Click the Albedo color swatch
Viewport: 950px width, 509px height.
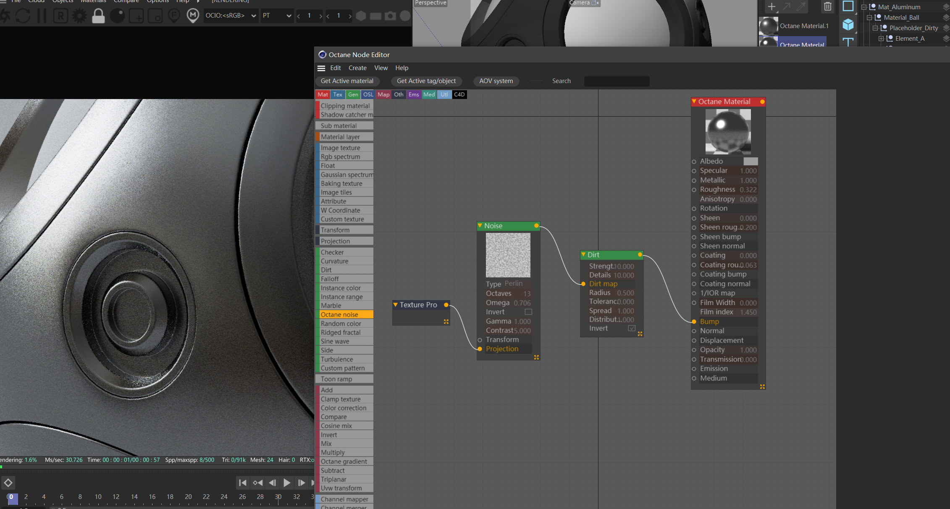coord(751,161)
